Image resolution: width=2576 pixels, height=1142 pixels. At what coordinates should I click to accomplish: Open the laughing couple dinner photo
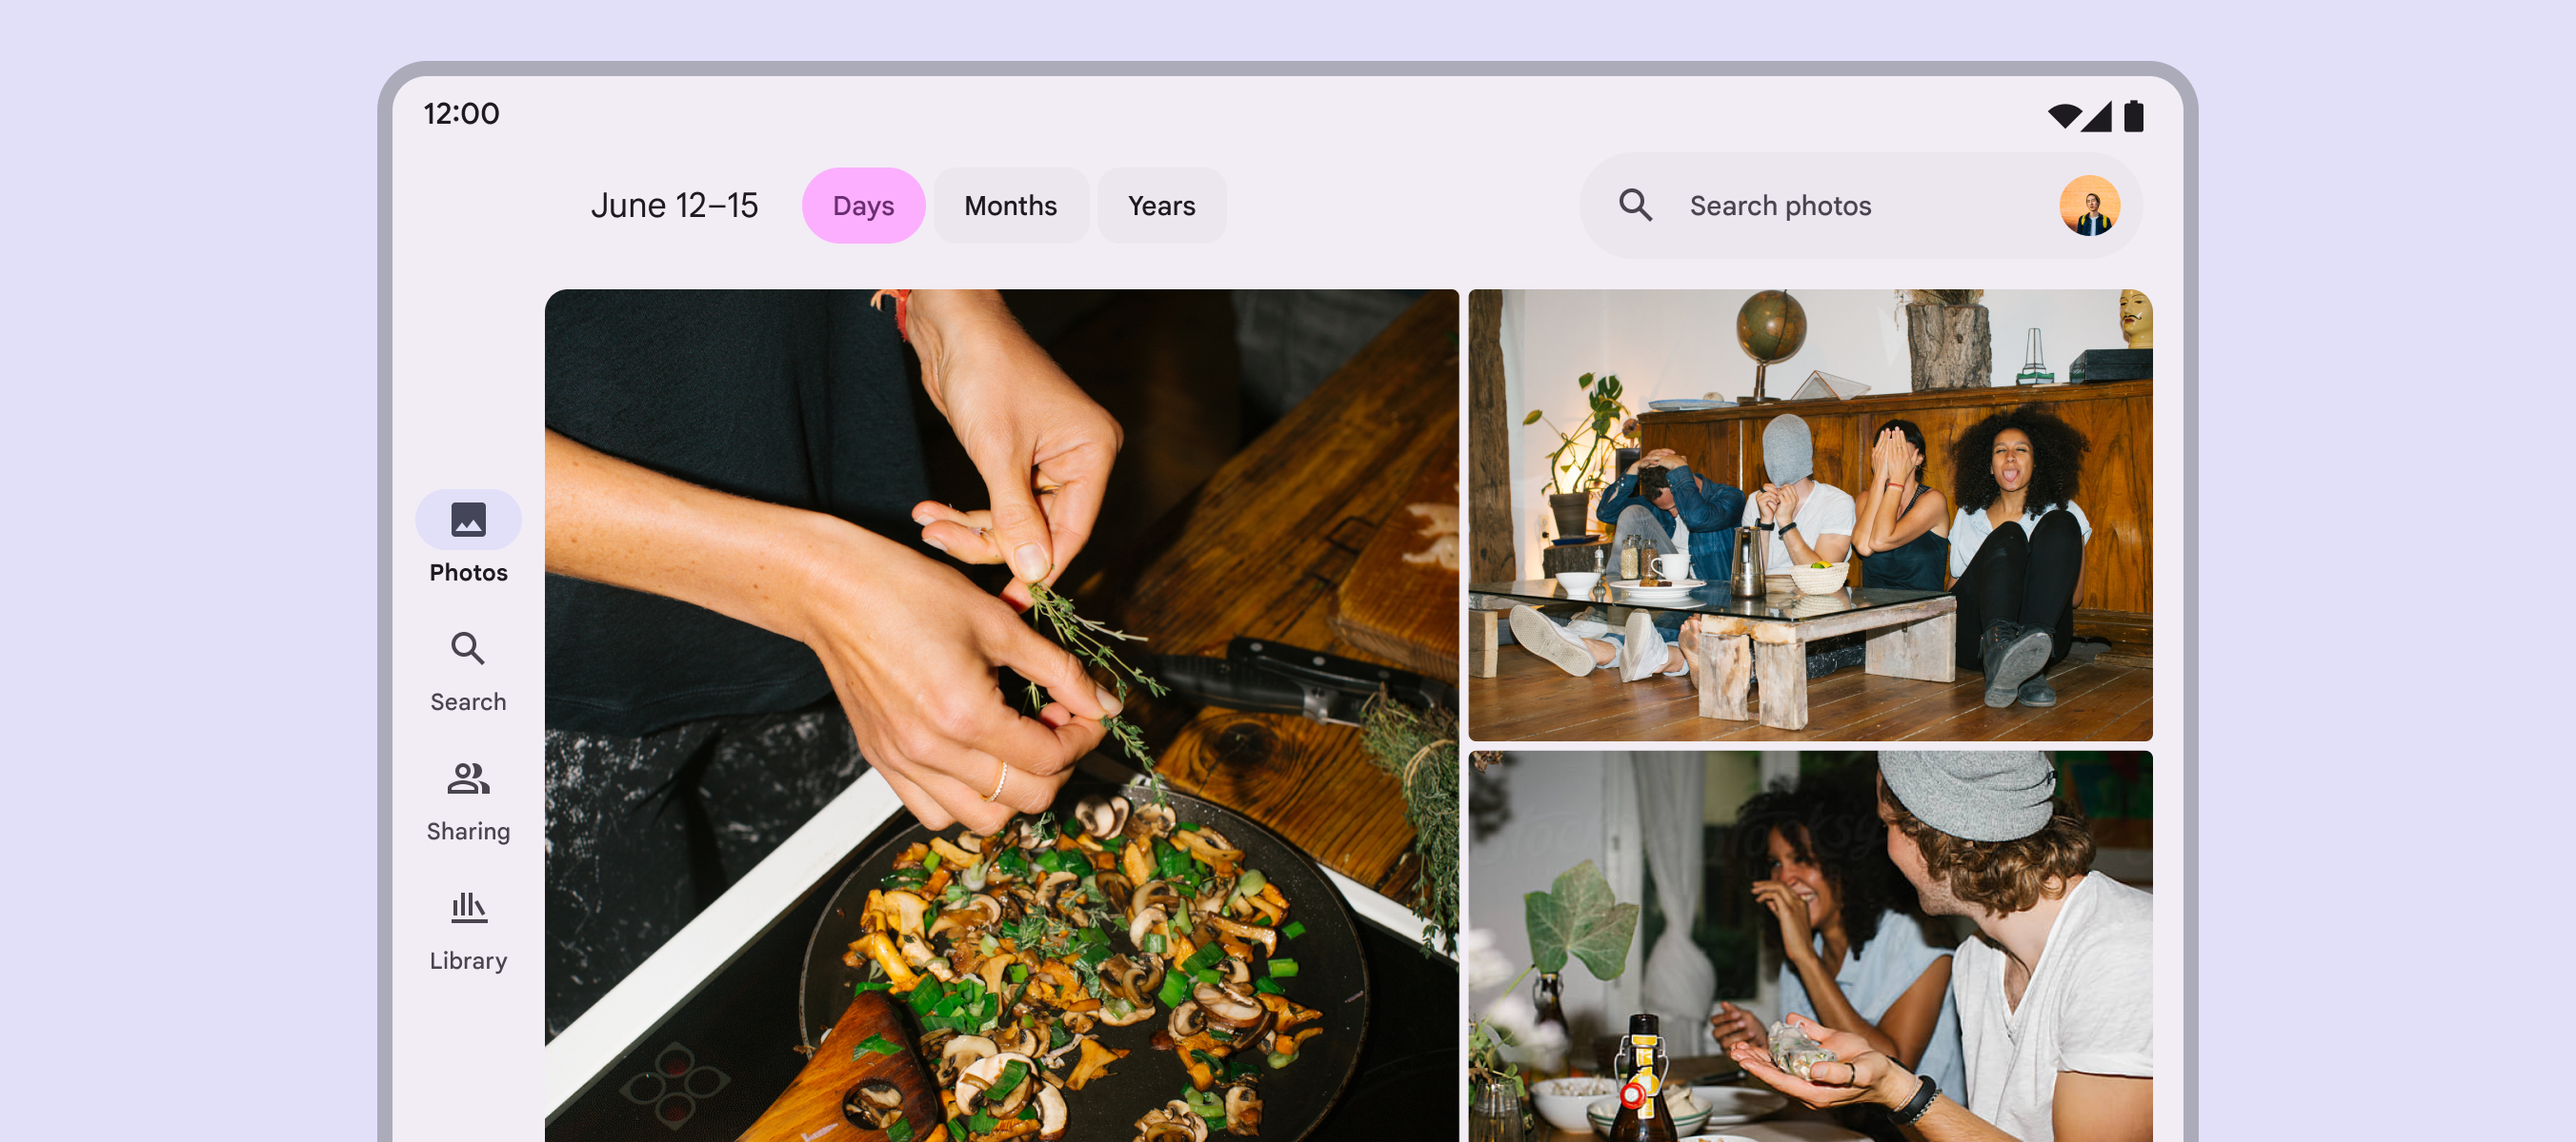[x=1809, y=945]
